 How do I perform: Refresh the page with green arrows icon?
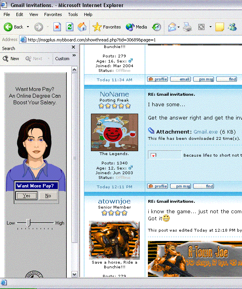[69, 27]
